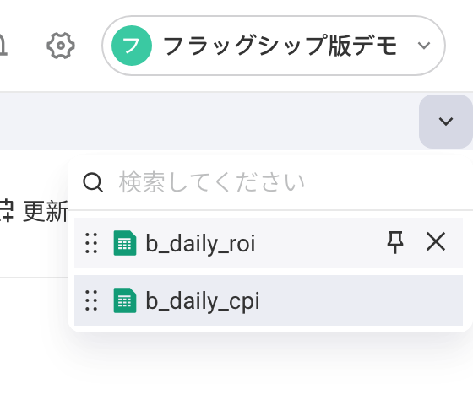Grab the drag handle beside b_daily_cpi
The image size is (473, 400).
[x=91, y=300]
